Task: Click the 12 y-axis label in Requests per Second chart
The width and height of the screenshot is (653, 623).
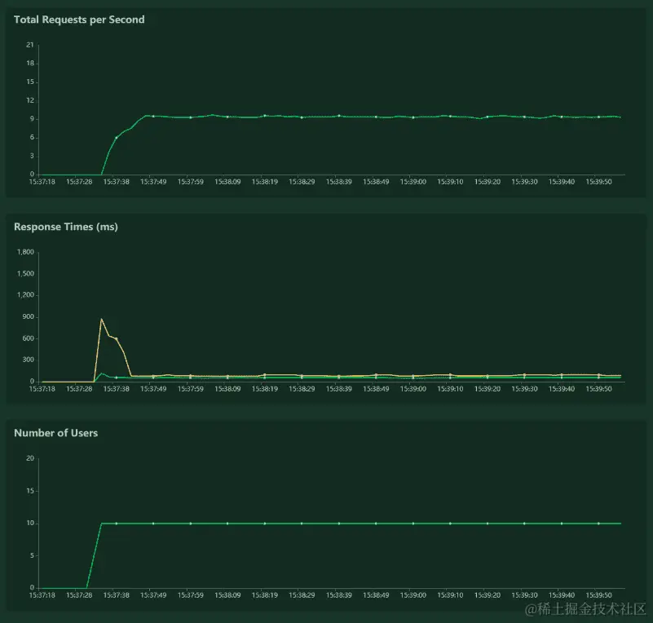Action: click(x=30, y=100)
